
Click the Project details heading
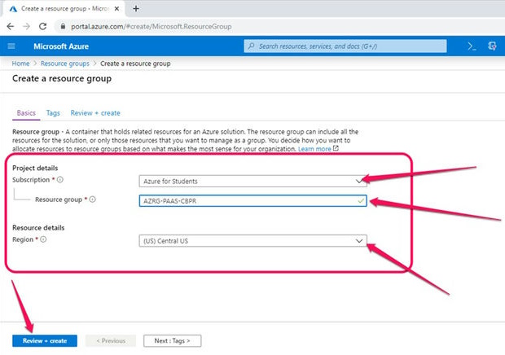coord(35,168)
